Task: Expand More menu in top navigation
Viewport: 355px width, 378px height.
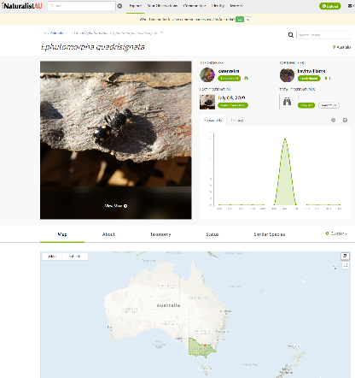Action: (236, 6)
